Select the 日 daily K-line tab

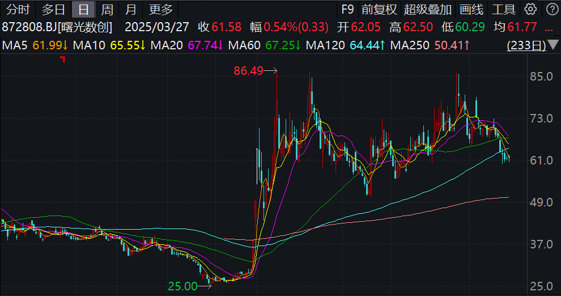83,9
